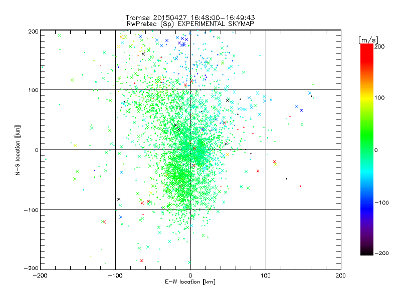Click the colorbar tick label "200" at top

(379, 46)
